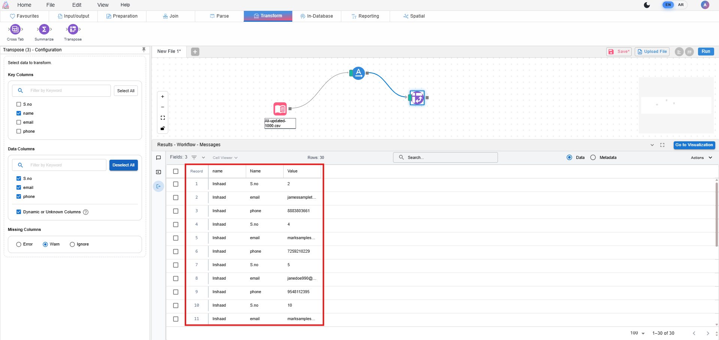Open rows-per-page dropdown showing 100
This screenshot has height=340, width=719.
pos(637,333)
